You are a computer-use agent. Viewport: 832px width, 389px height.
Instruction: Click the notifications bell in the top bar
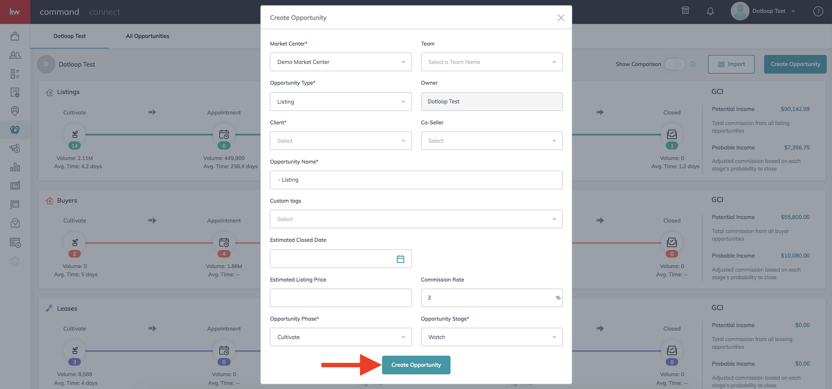[710, 11]
